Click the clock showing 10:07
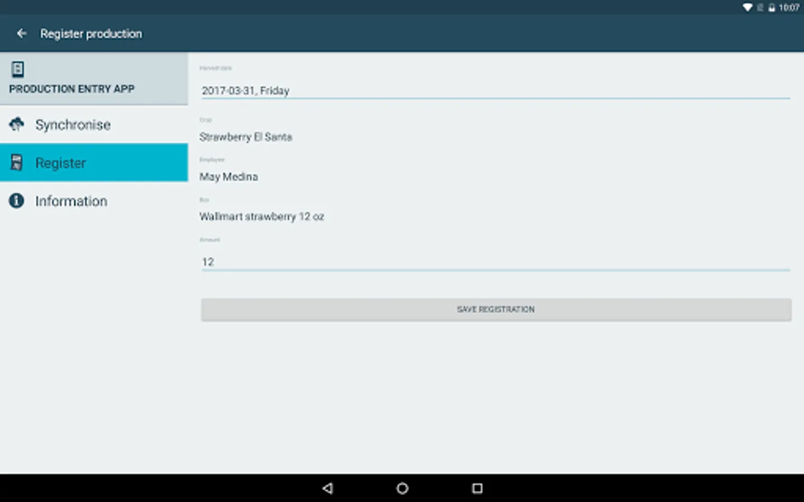The width and height of the screenshot is (804, 502). pos(789,7)
